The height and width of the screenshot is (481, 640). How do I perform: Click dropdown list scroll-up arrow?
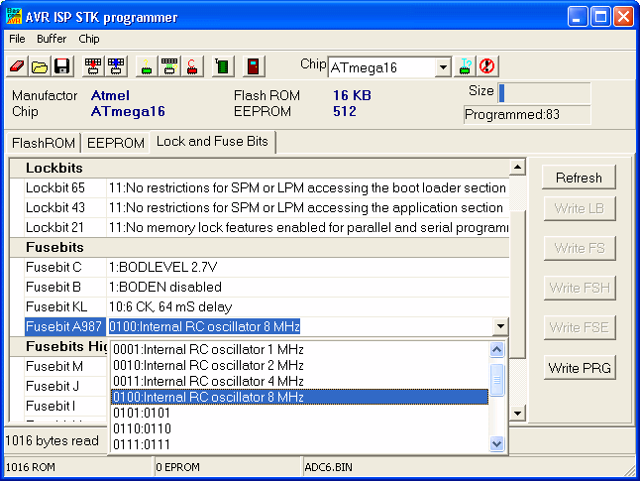tap(496, 349)
